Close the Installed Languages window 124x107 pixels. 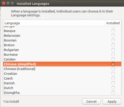tap(4, 4)
